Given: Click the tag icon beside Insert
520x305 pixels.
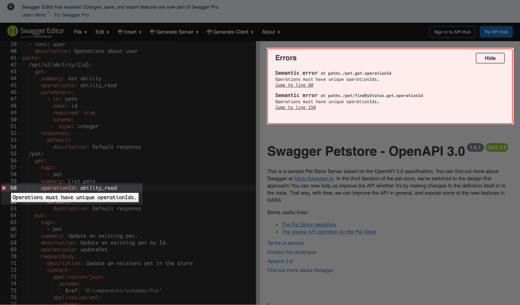Looking at the screenshot, I should pos(120,32).
